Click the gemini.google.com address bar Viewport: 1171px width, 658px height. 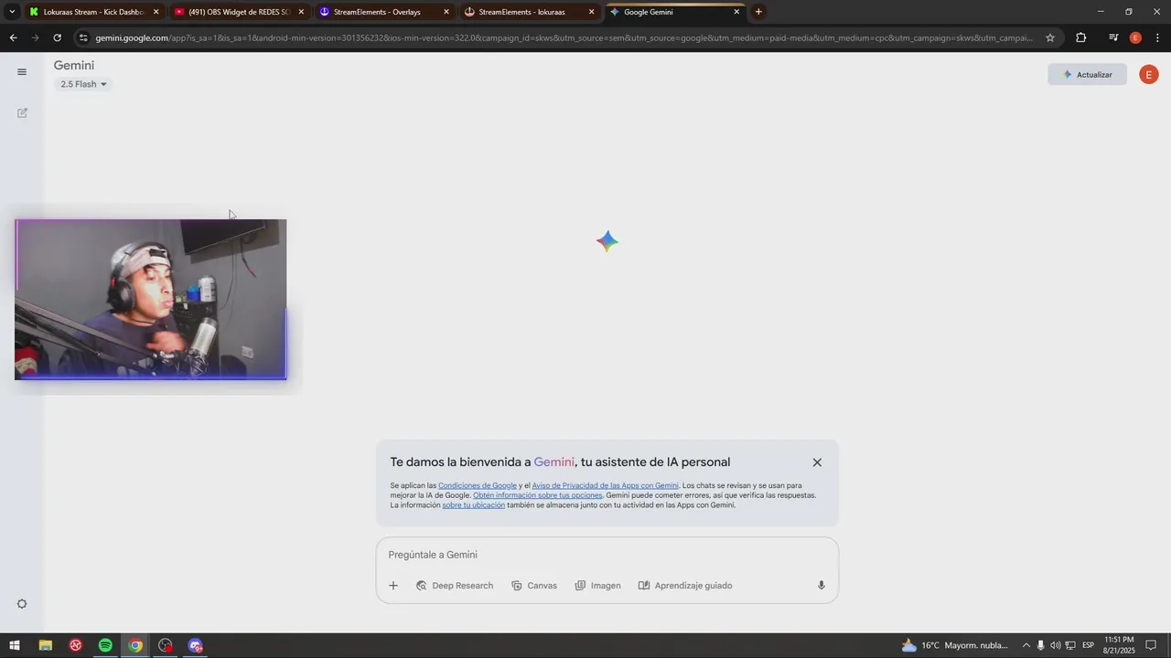coord(564,37)
